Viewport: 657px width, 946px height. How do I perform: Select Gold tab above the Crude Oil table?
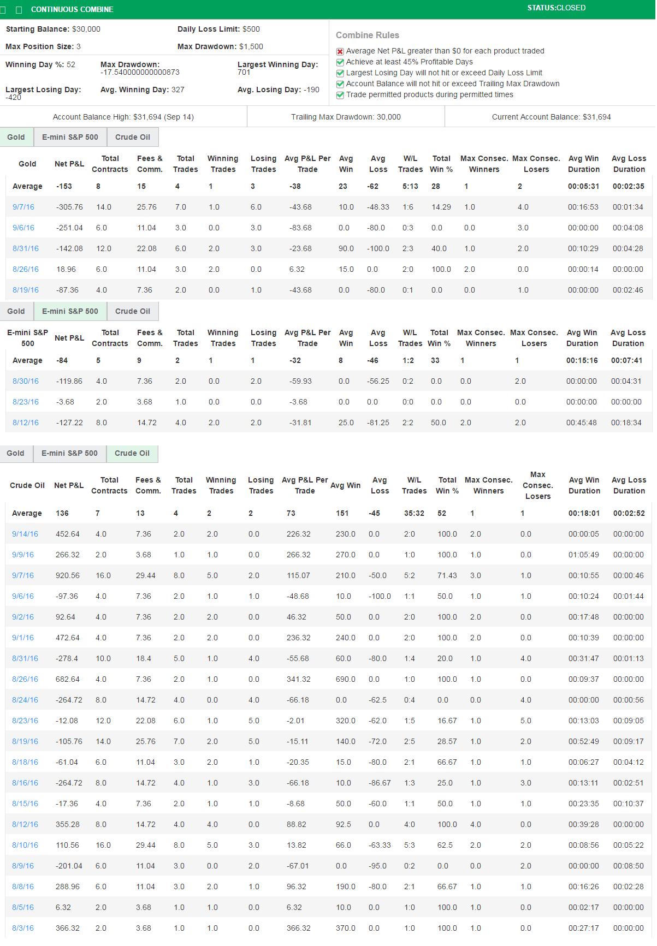tap(16, 453)
